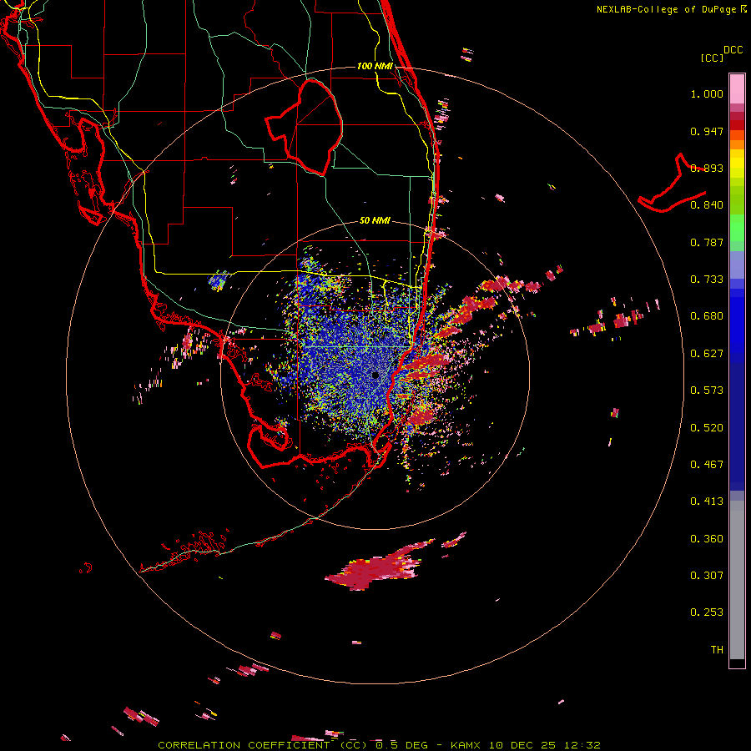This screenshot has height=751, width=751.
Task: Select the 0.360 scale value
Action: 707,539
